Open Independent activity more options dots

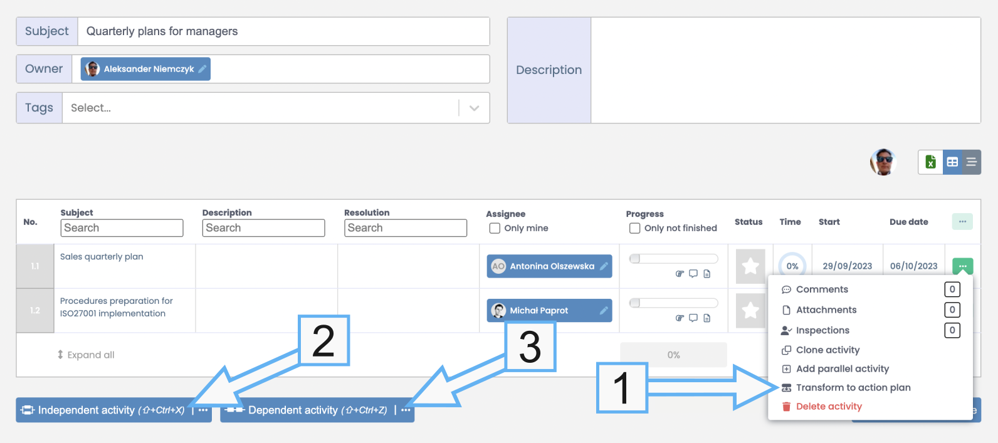coord(203,410)
